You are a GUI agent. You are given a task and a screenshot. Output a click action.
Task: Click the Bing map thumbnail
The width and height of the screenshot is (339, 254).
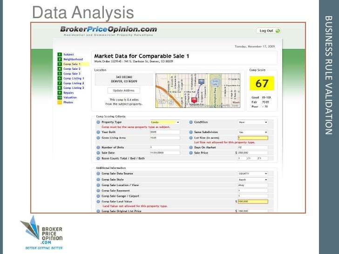[x=198, y=91]
